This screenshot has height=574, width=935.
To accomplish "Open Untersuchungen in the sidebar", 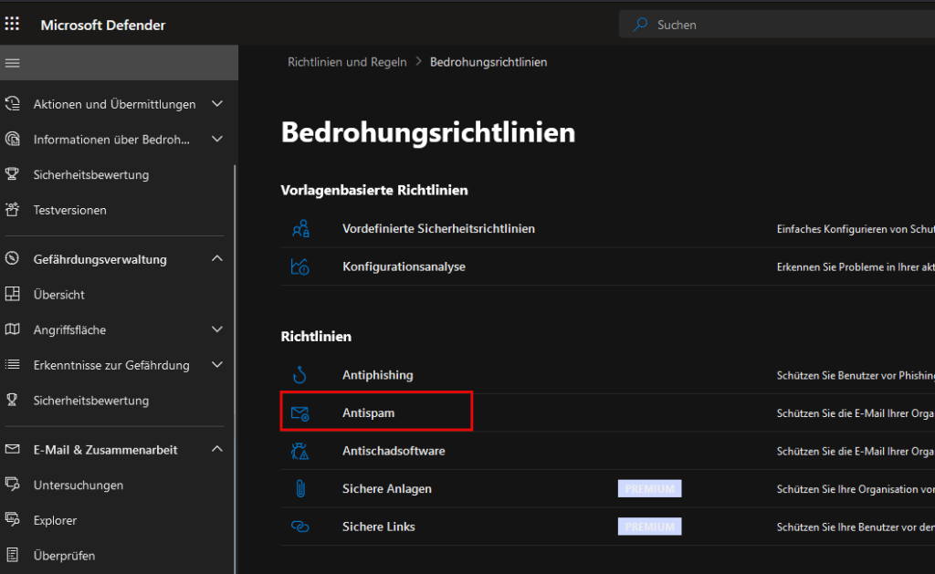I will pyautogui.click(x=79, y=485).
